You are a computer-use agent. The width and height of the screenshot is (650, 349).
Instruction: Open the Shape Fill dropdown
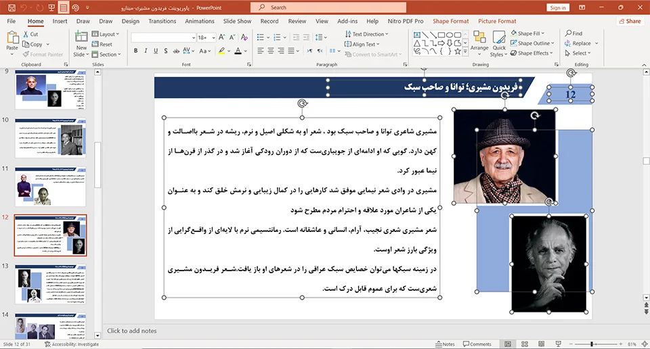coord(527,33)
